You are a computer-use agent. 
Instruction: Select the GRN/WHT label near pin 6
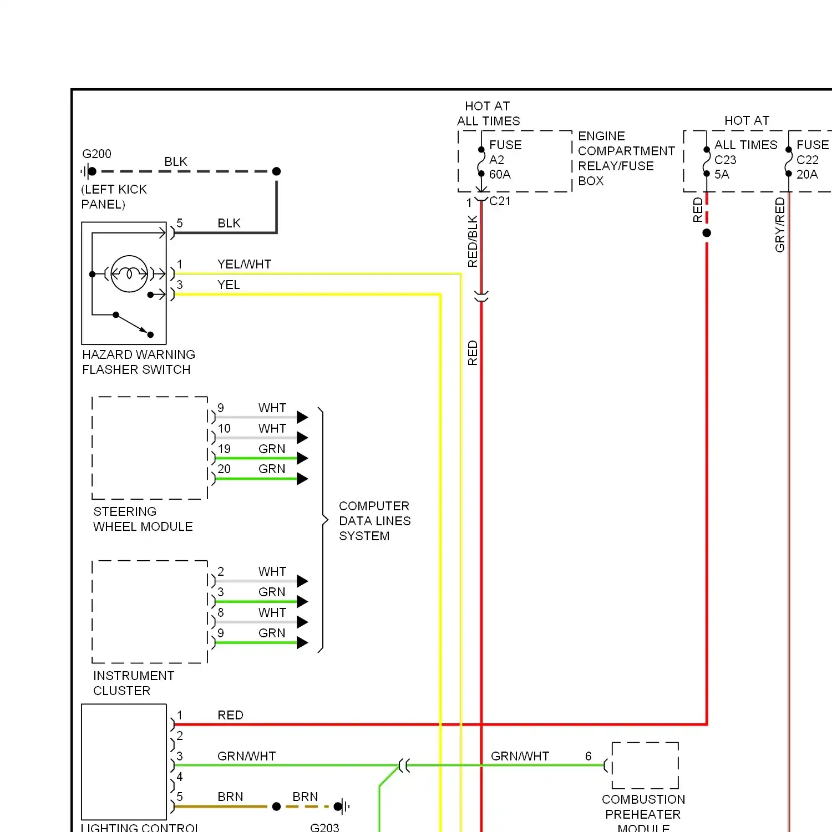point(520,756)
